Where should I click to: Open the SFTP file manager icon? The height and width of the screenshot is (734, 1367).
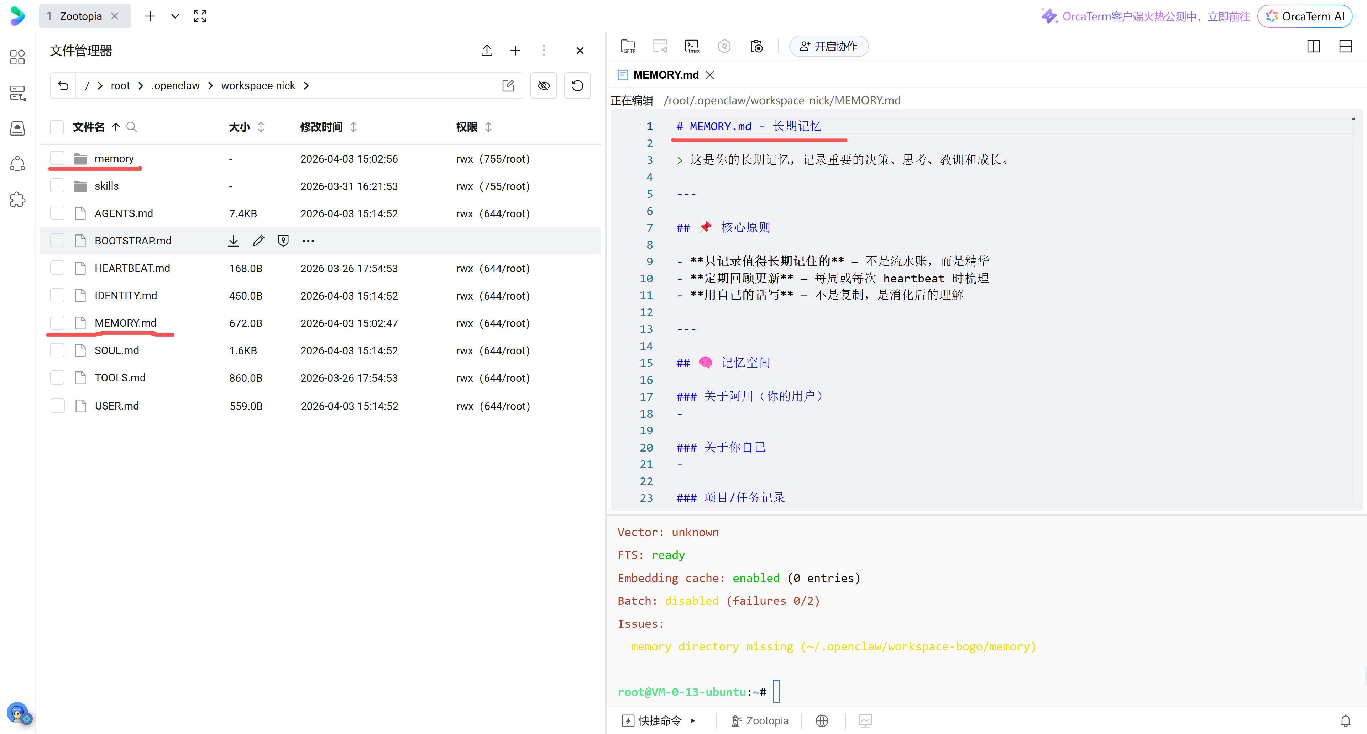pos(628,47)
